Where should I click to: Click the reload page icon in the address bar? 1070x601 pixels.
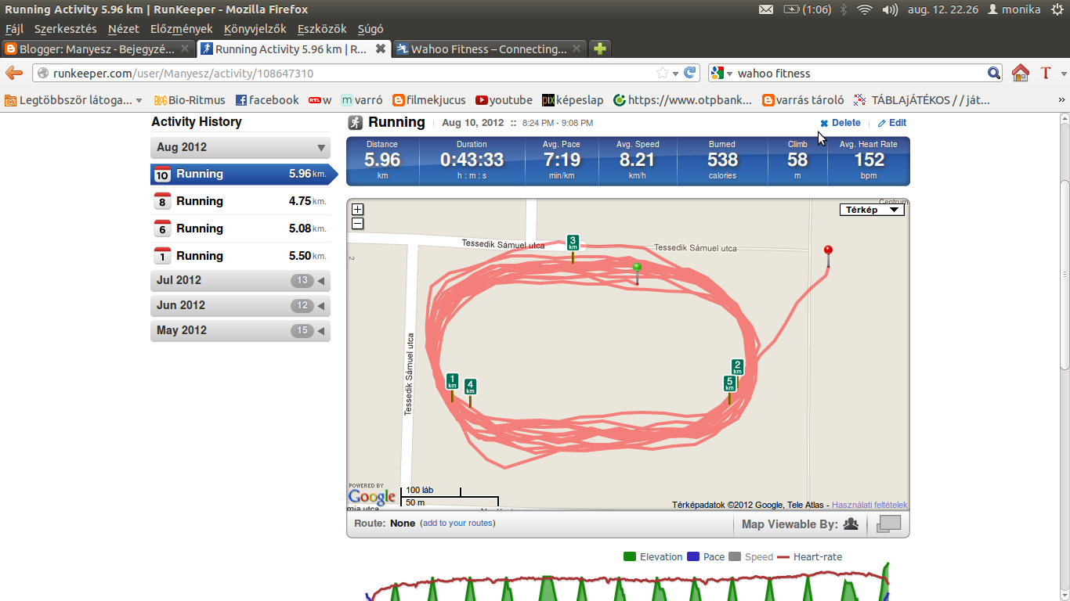[x=690, y=73]
